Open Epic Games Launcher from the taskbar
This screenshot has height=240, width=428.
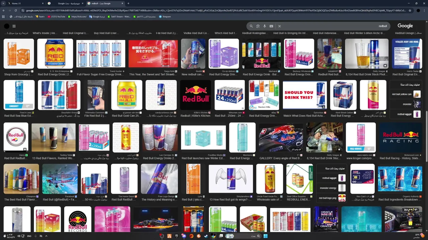coord(177,236)
